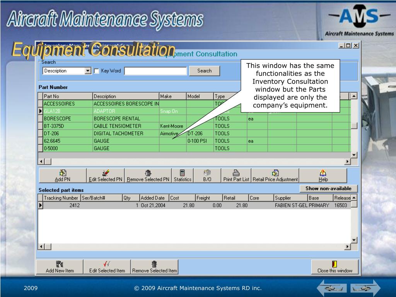This screenshot has width=396, height=297.
Task: Click the Qty column header
Action: [131, 198]
